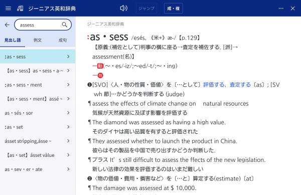Play pronunciation with the speaker icon
This screenshot has width=301, height=195.
123,8
